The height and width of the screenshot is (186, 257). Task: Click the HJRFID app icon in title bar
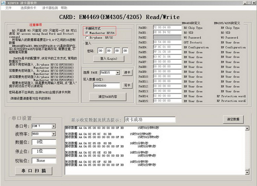[x=3, y=3]
